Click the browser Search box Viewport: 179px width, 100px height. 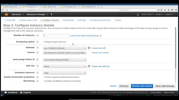point(139,10)
